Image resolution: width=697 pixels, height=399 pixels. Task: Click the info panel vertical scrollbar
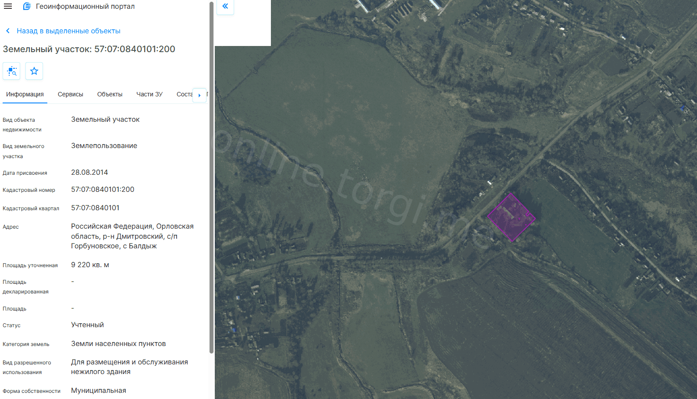click(212, 175)
